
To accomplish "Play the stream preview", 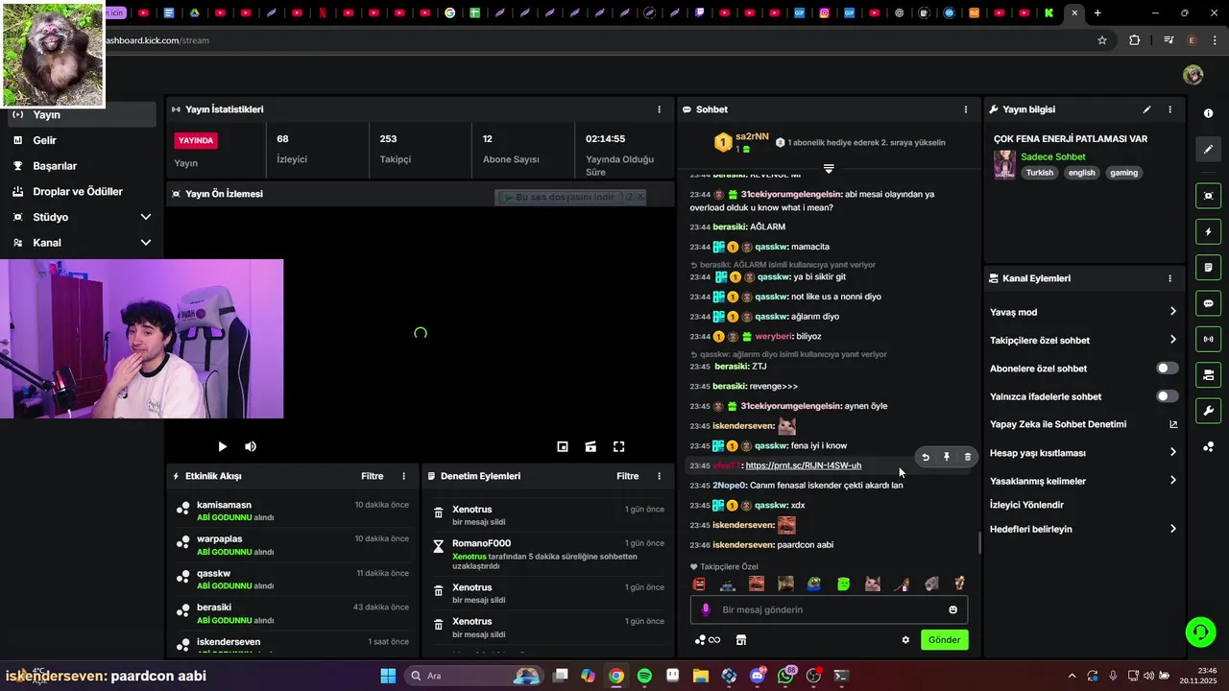I will click(222, 446).
